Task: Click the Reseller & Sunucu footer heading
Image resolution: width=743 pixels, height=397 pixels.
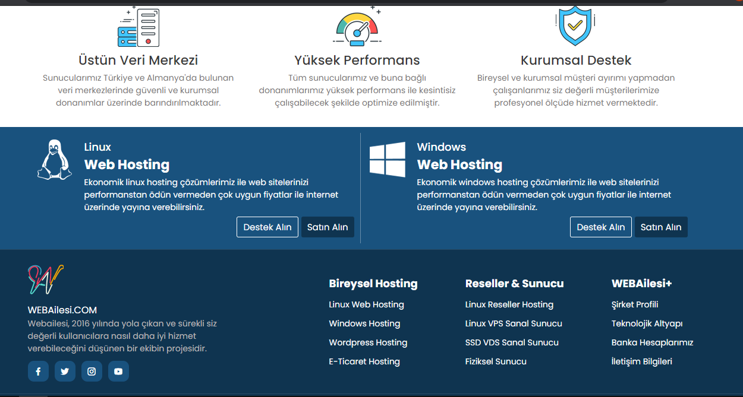Action: [x=515, y=284]
